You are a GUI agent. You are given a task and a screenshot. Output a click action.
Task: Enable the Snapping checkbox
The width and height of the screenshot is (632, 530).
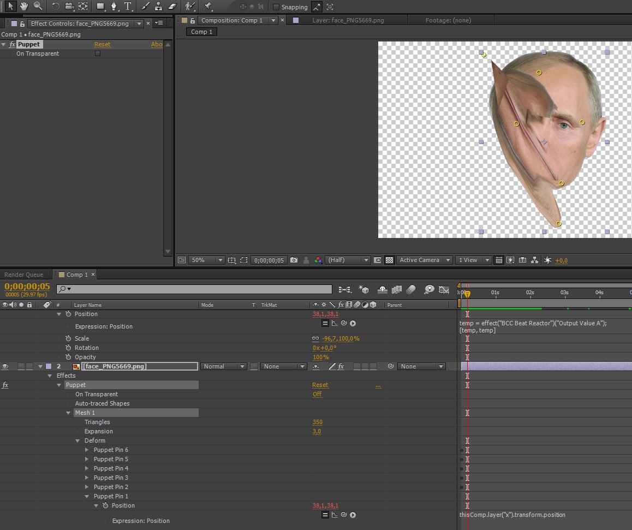(x=276, y=7)
